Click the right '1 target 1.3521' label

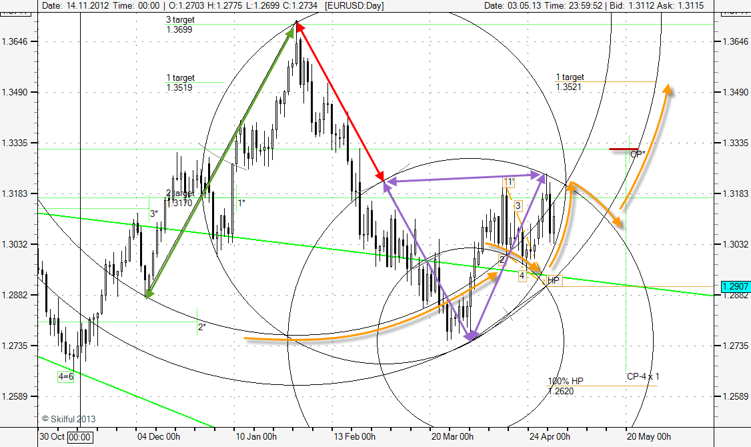tap(570, 82)
